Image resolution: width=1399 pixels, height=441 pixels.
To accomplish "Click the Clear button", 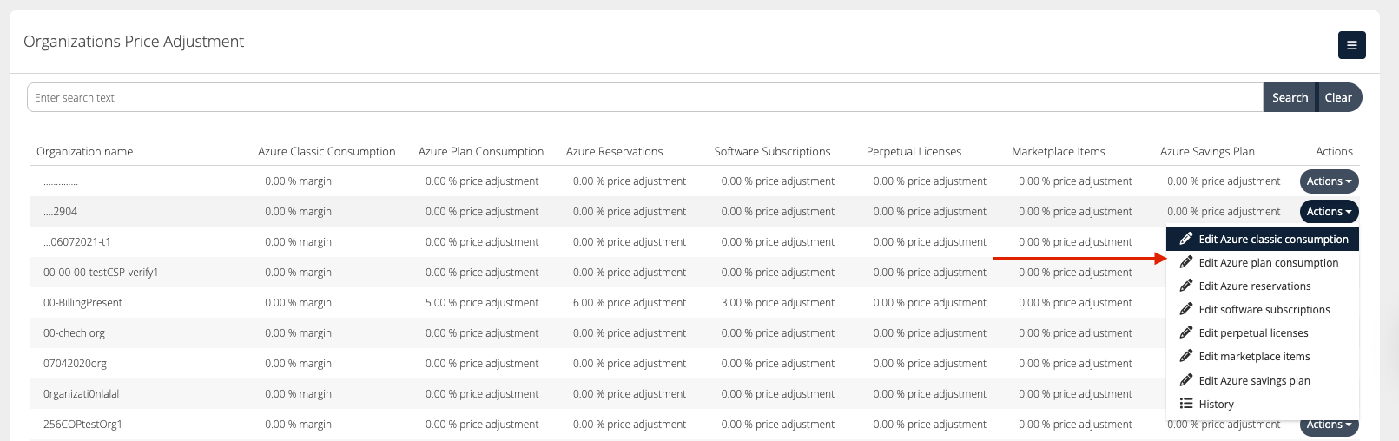I will pos(1339,97).
